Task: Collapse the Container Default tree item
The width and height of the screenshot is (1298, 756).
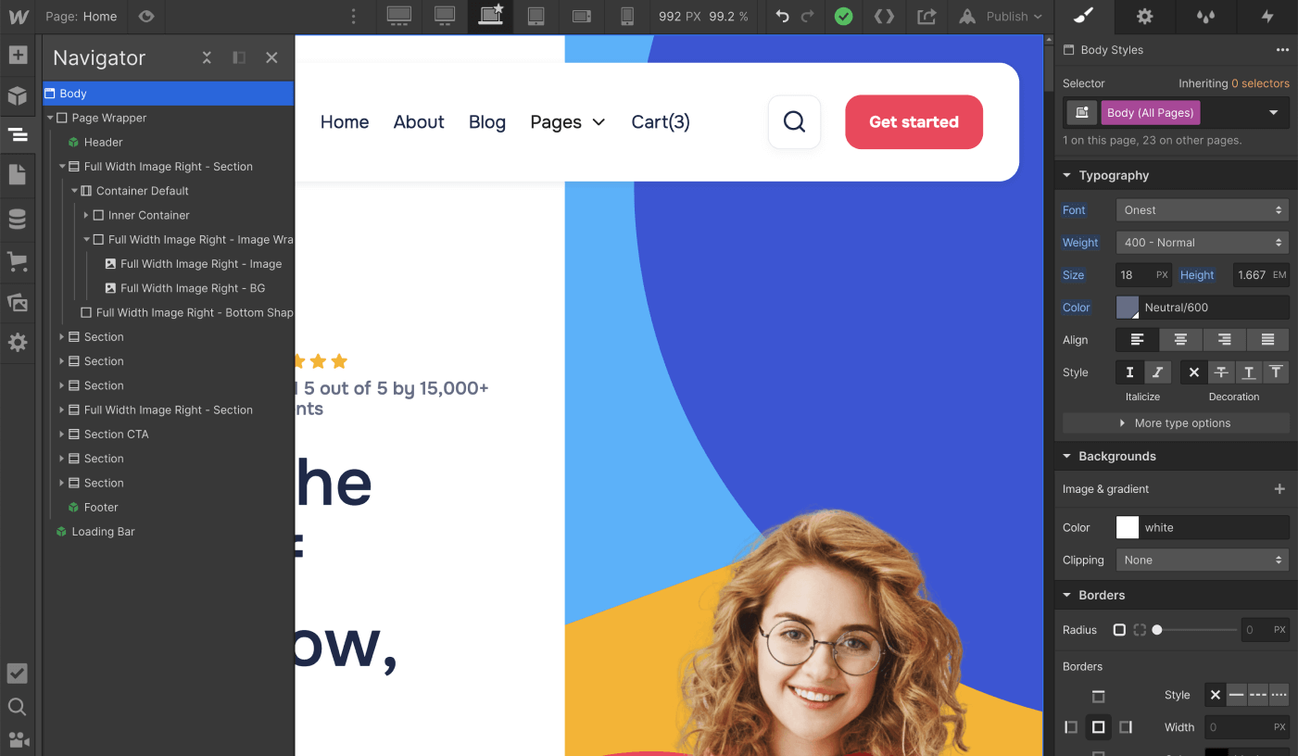Action: 75,190
